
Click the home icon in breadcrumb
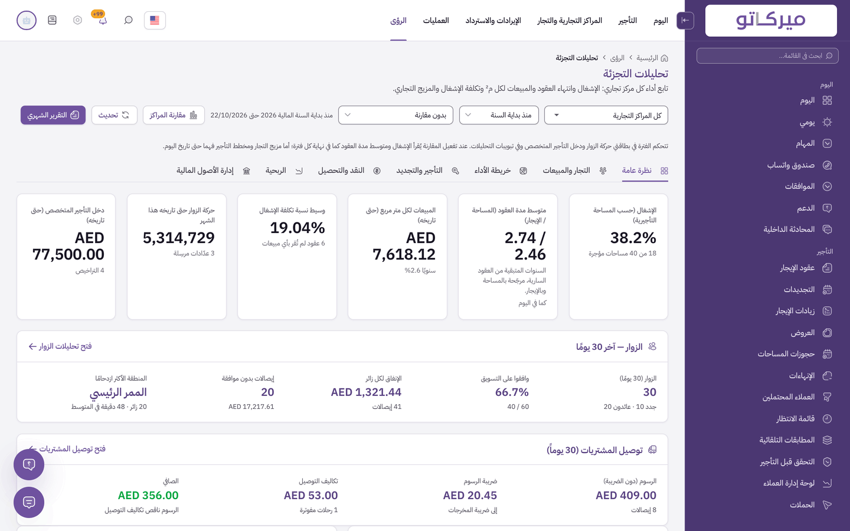664,58
